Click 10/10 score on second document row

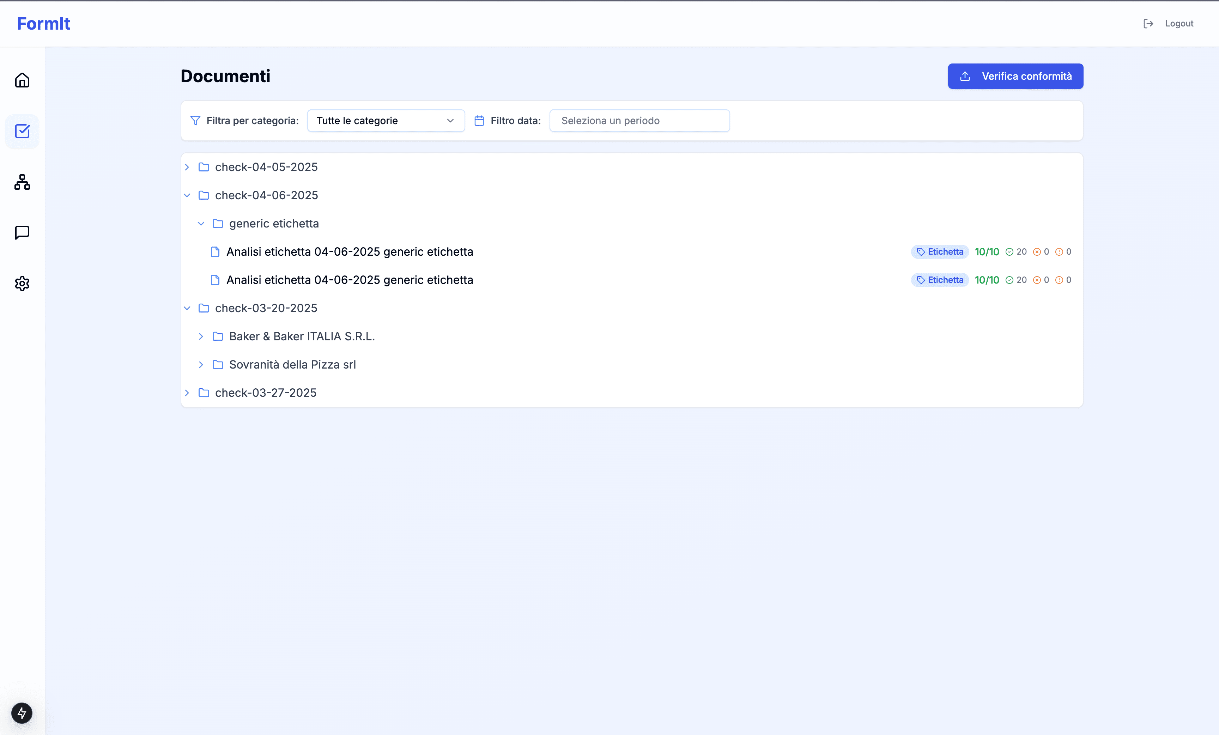[987, 280]
